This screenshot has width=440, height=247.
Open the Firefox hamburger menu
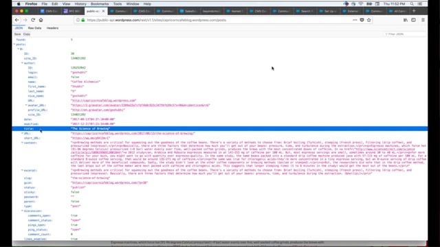click(x=423, y=20)
